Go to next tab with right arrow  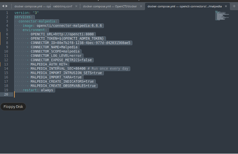[7, 6]
